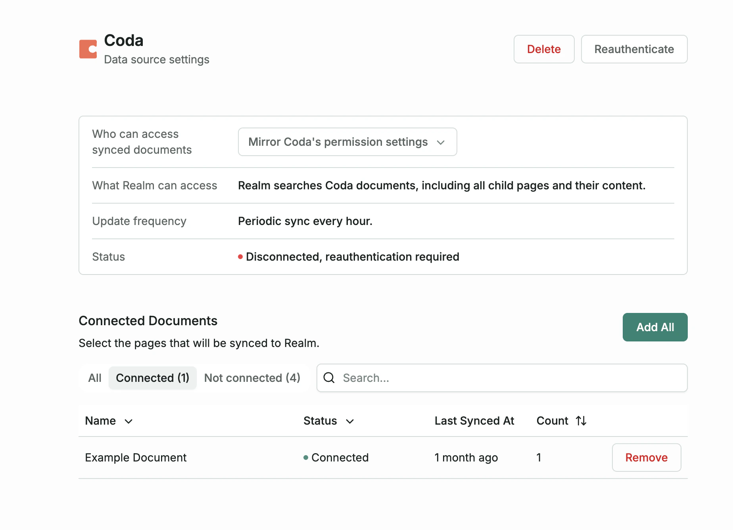Click 'Select the pages that will be synced' text
733x530 pixels.
tap(199, 343)
